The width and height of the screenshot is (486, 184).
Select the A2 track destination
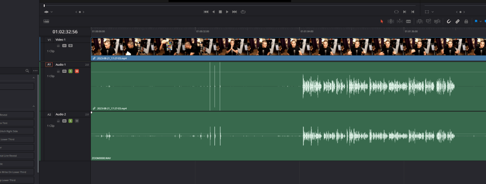tap(49, 114)
